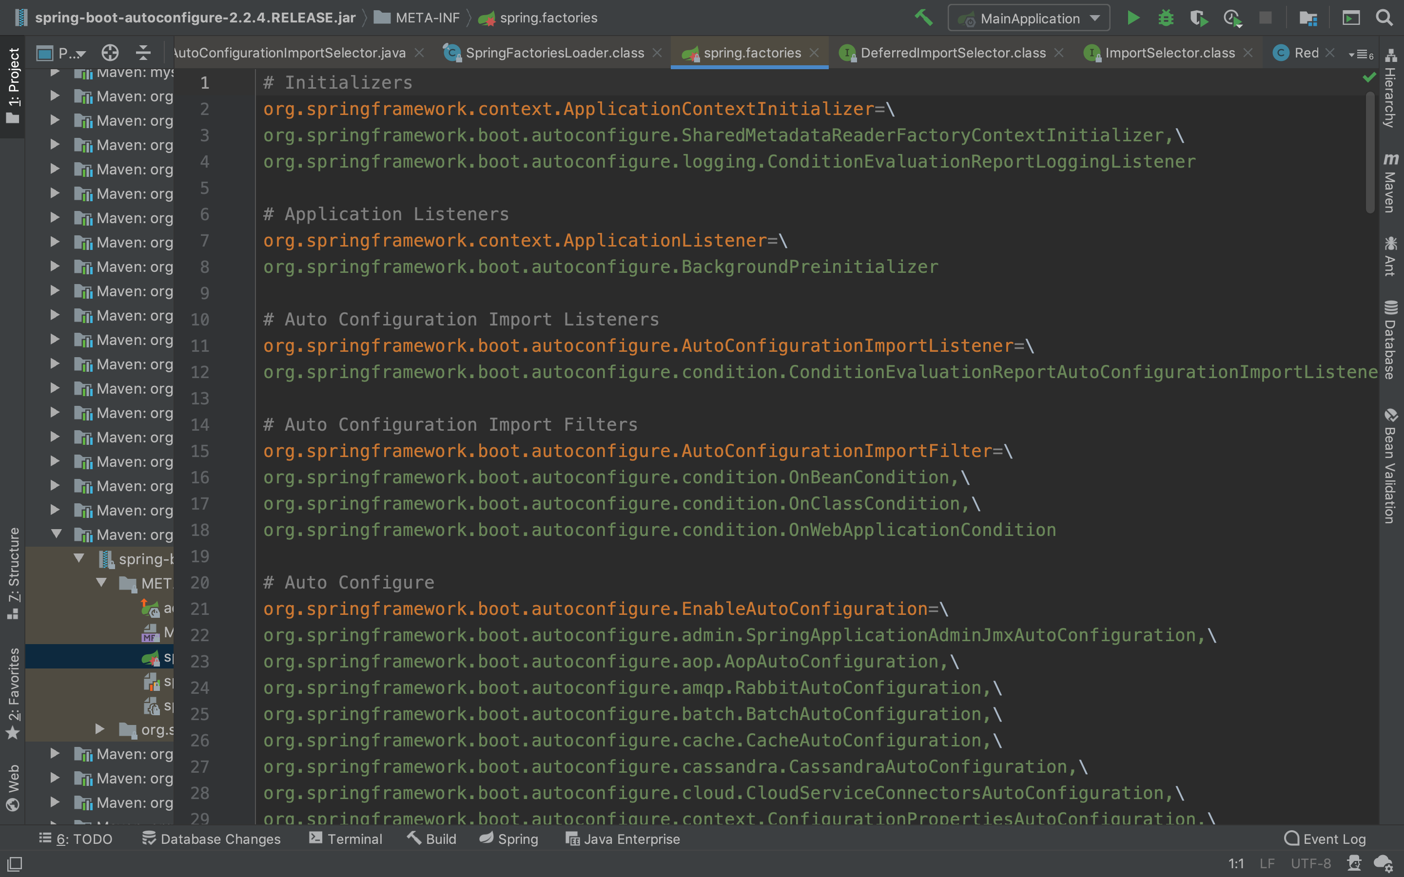
Task: Close the ImportSelector.class tab
Action: (x=1248, y=53)
